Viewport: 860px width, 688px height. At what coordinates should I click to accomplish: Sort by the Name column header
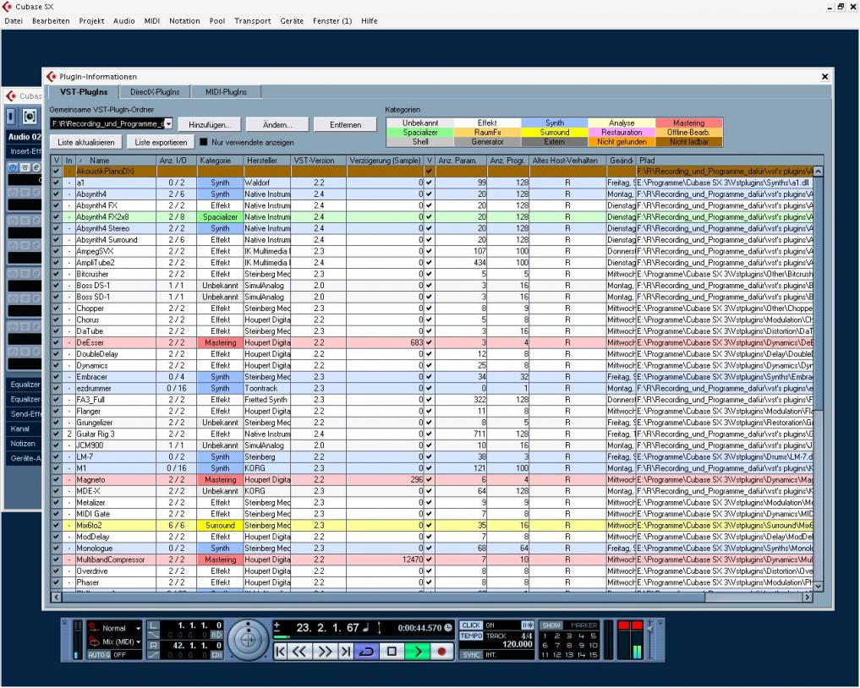pos(116,161)
